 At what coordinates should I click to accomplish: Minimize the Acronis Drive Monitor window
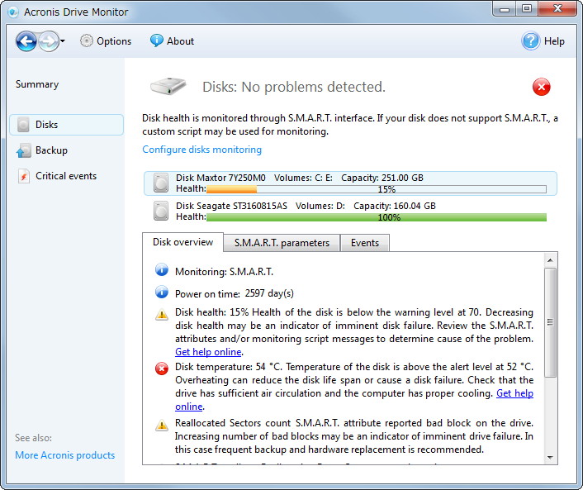pyautogui.click(x=505, y=9)
